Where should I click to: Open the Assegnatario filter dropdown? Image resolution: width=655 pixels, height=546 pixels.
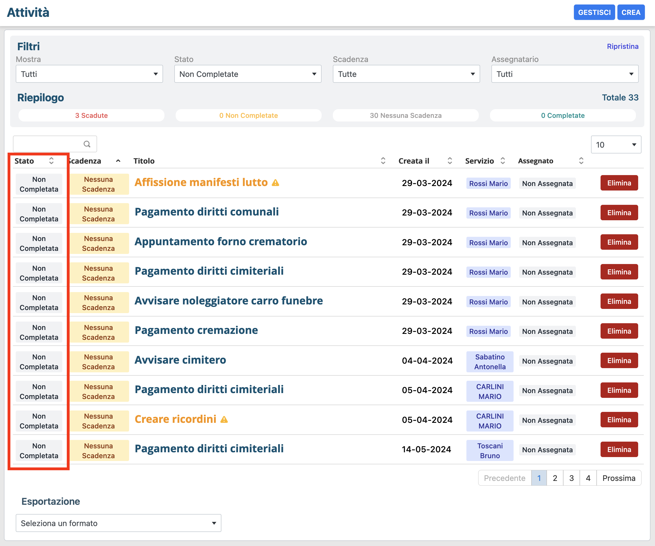(565, 74)
